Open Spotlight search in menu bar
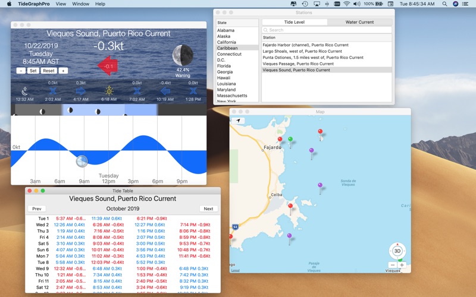Viewport: 476px width, 297px height. pos(444,4)
